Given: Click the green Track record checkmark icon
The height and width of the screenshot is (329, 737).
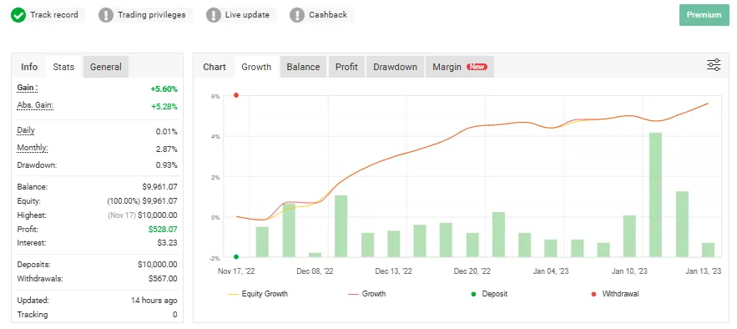Looking at the screenshot, I should pos(19,15).
